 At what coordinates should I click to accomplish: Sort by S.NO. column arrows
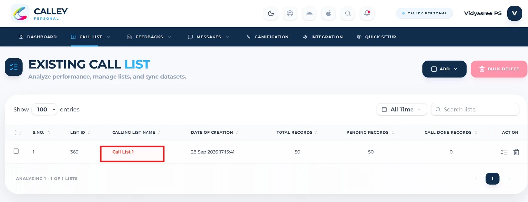tap(49, 133)
